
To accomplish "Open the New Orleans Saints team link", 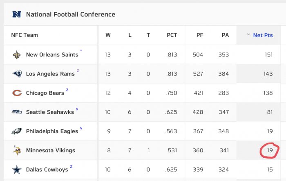I will click(x=52, y=54).
